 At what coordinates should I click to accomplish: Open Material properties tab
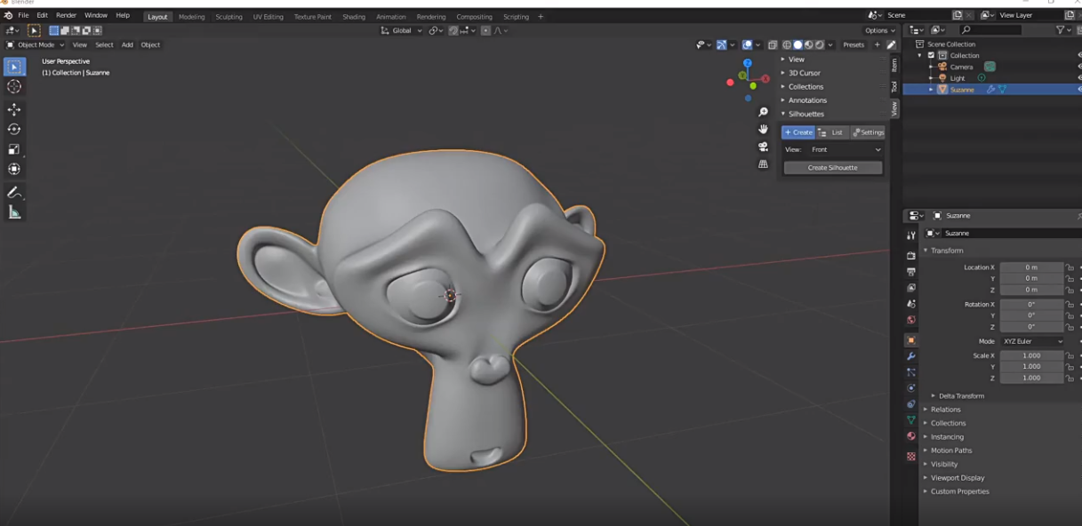click(910, 436)
